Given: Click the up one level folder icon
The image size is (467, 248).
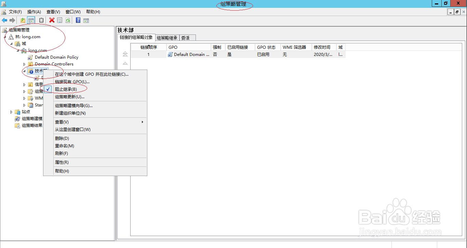Looking at the screenshot, I should click(23, 20).
